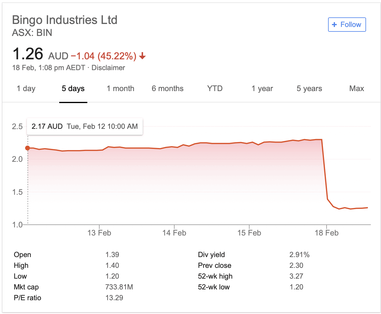Switch to the YTD tab
Viewport: 381px width, 314px height.
tap(215, 89)
